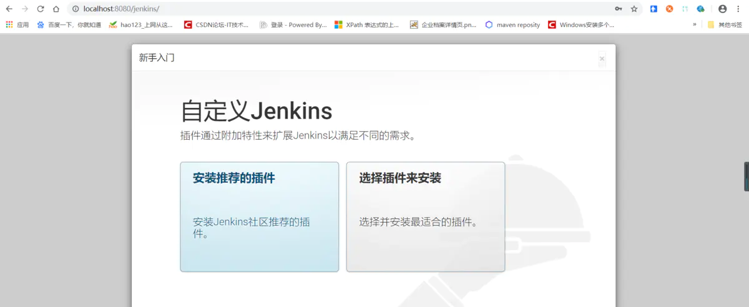This screenshot has height=307, width=749.
Task: Open the Chrome three-dot menu
Action: (738, 9)
